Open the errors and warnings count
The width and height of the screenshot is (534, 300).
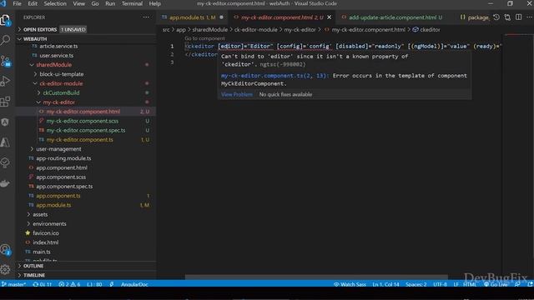pyautogui.click(x=69, y=284)
